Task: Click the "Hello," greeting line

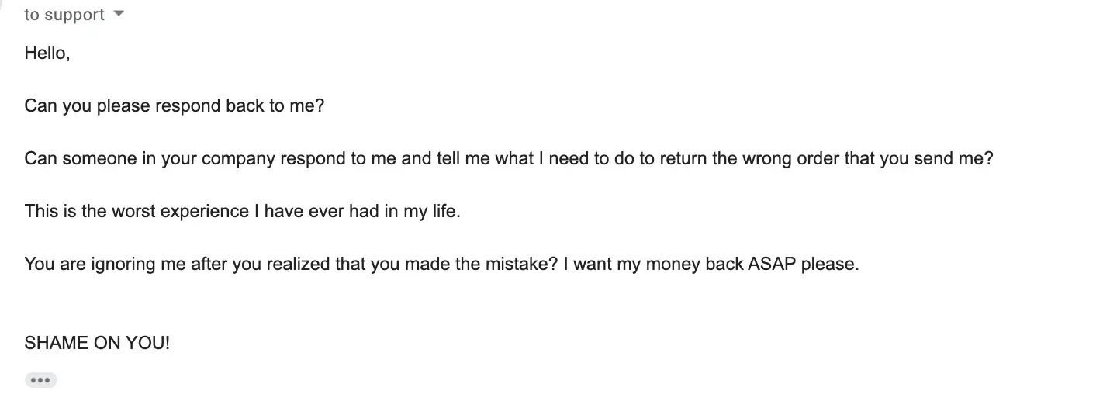Action: point(47,54)
